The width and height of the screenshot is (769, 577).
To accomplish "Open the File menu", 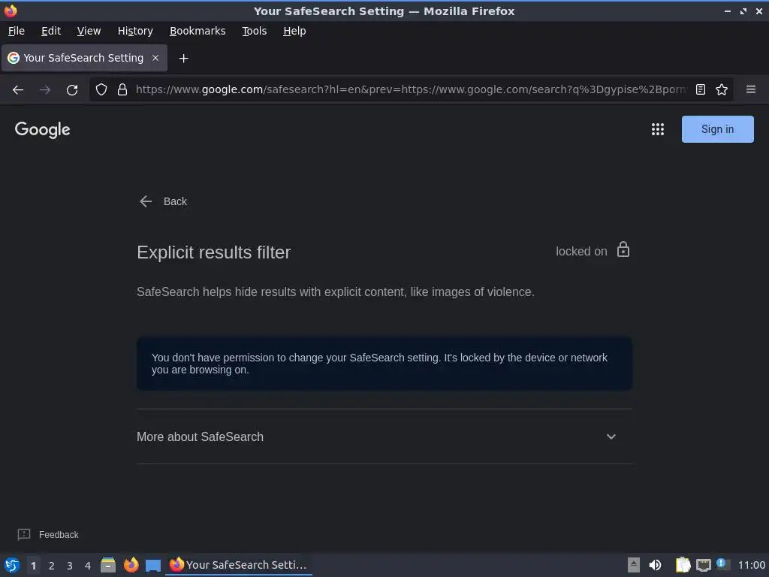I will point(17,31).
